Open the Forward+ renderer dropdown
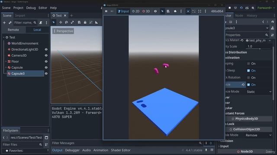The image size is (277, 155). 266,8
